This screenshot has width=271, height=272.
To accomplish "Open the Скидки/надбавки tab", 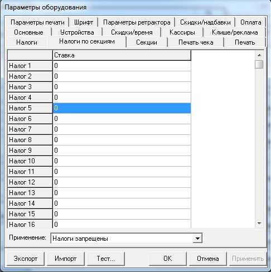I will click(x=205, y=22).
